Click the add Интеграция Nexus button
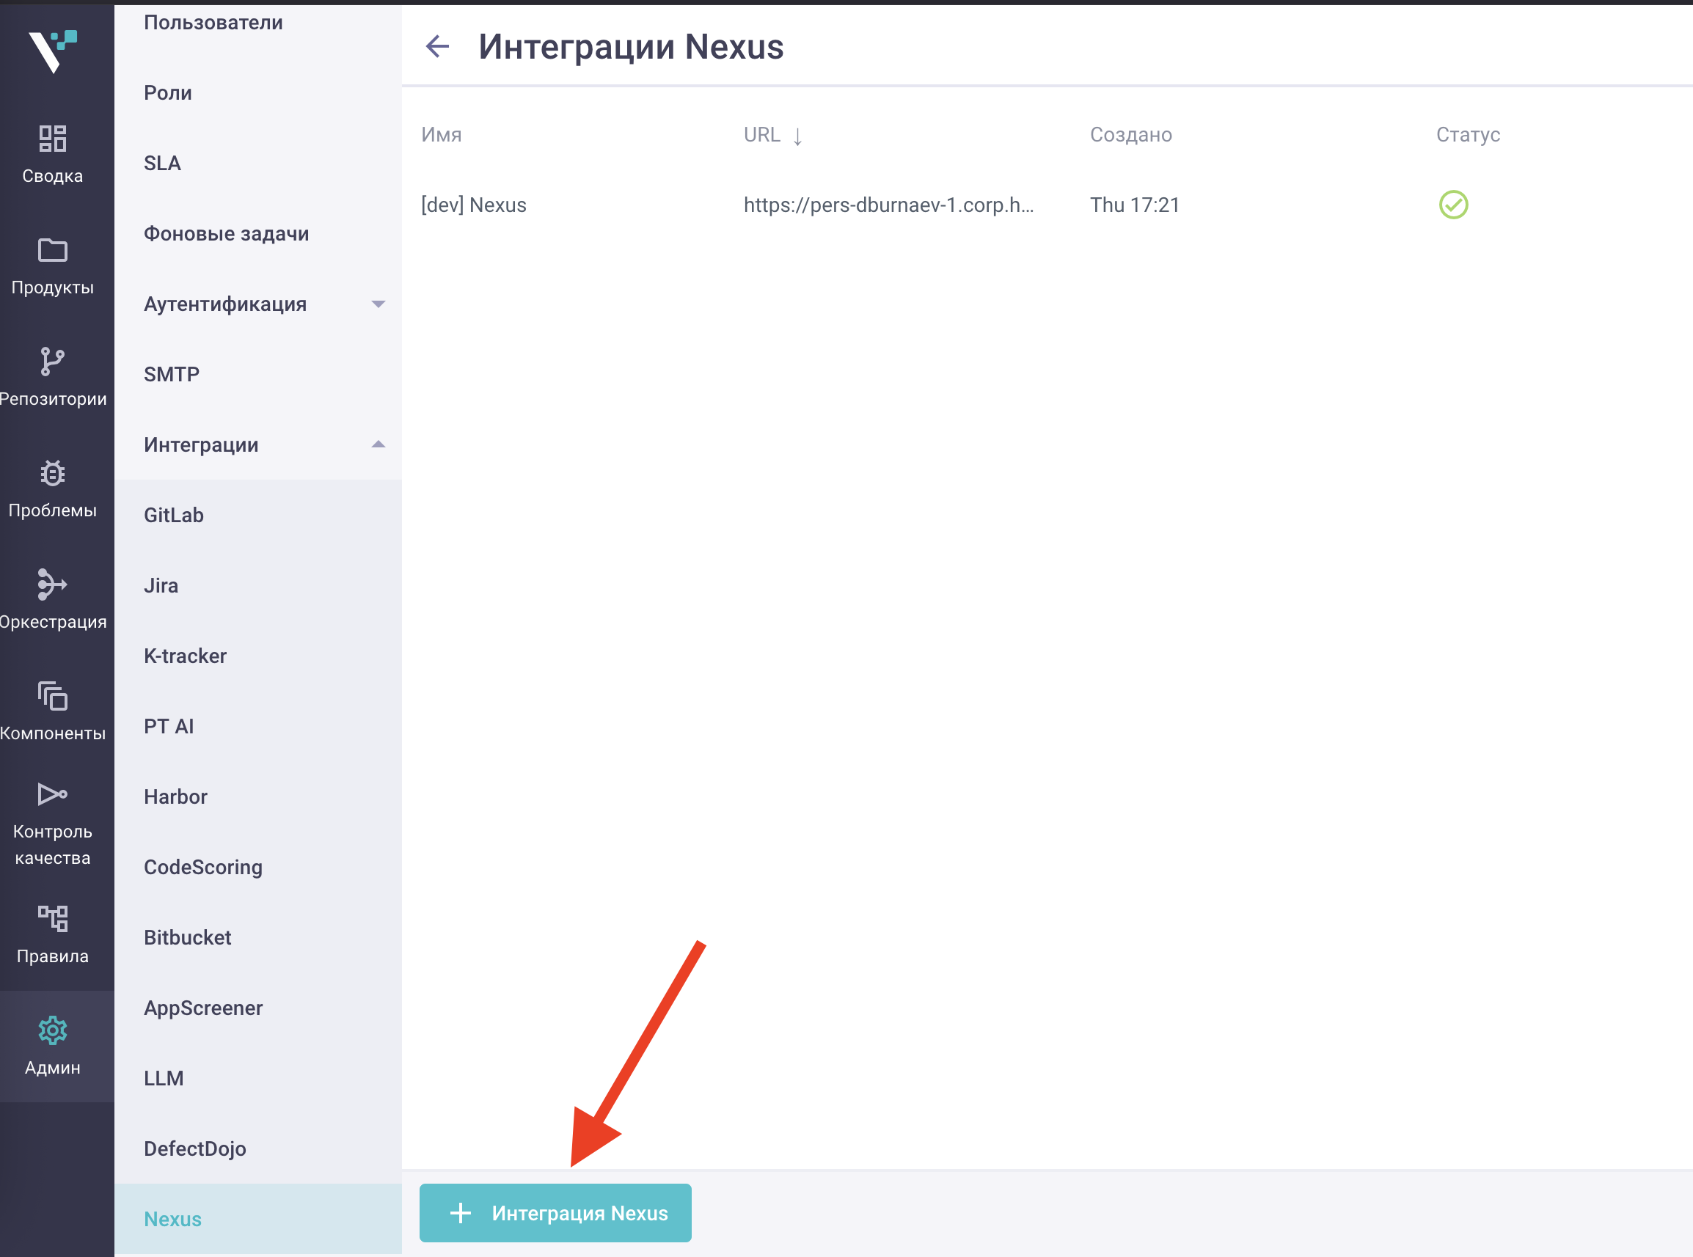This screenshot has width=1693, height=1257. 555,1213
